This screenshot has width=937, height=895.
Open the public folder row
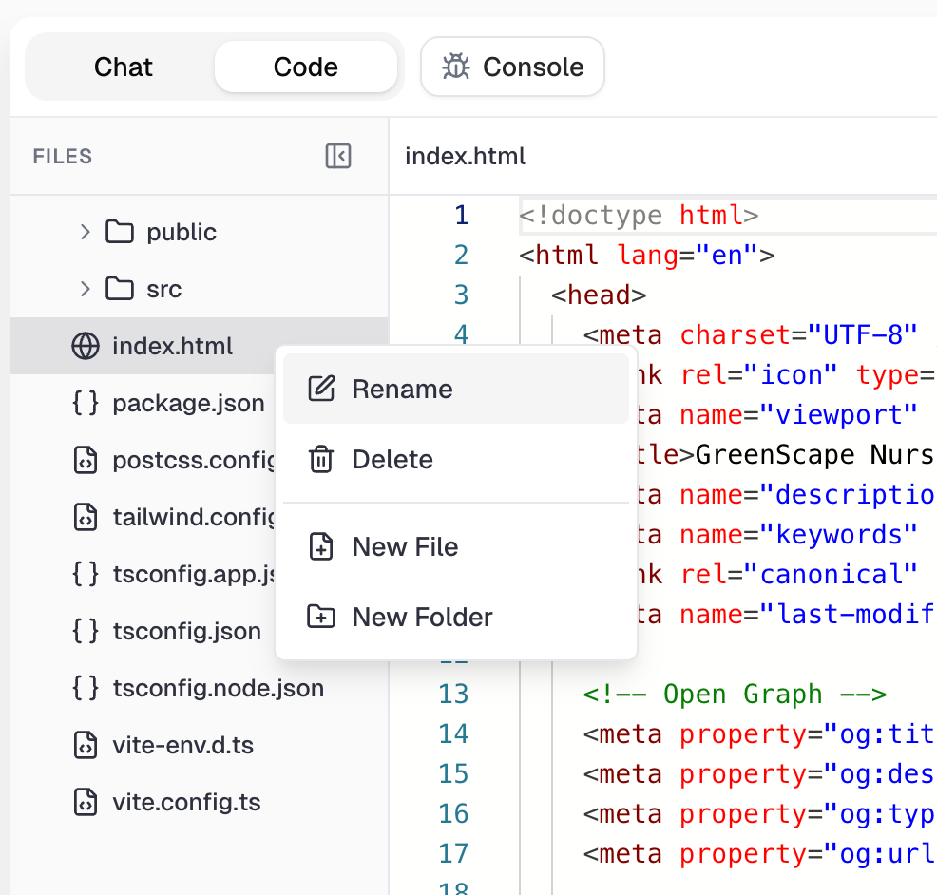click(199, 232)
